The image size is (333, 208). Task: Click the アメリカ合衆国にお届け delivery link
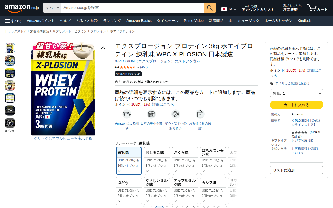(292, 83)
